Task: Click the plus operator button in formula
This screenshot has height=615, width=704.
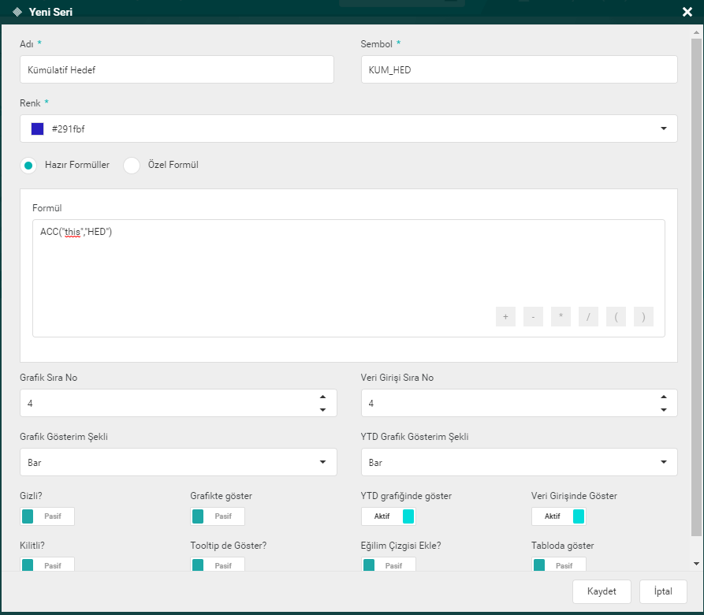Action: point(505,317)
